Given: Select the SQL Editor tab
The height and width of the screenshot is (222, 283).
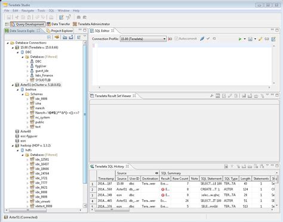Looking at the screenshot, I should pyautogui.click(x=102, y=31).
